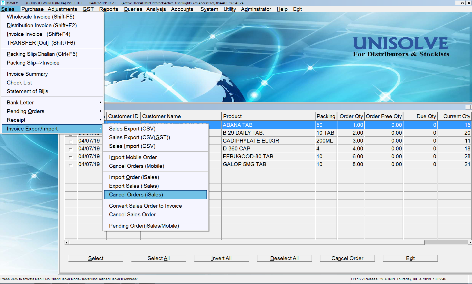Click the Deselect All button

285,258
